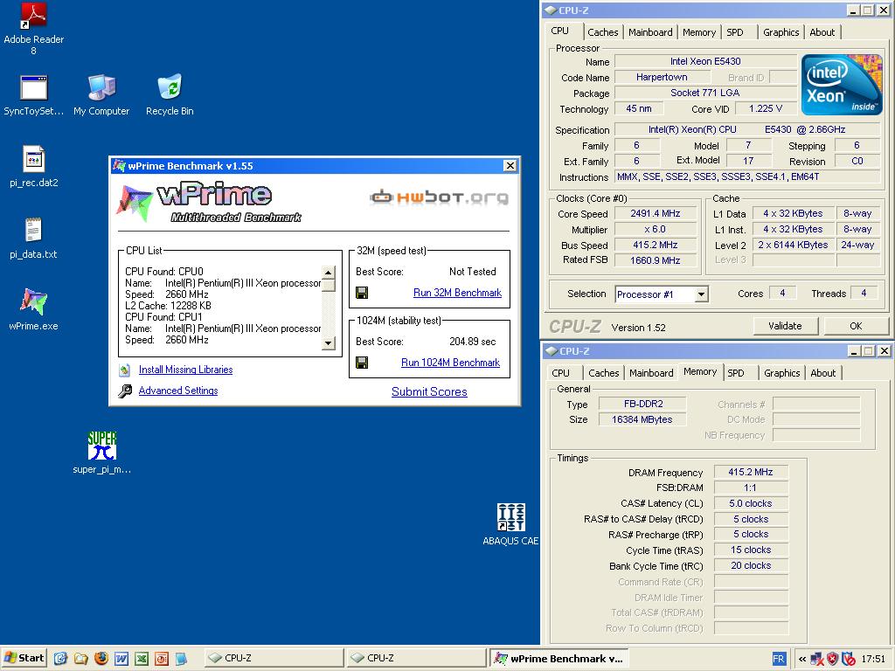Click the DRAM Frequency value 415.2 MHz
The image size is (895, 671).
coord(751,472)
